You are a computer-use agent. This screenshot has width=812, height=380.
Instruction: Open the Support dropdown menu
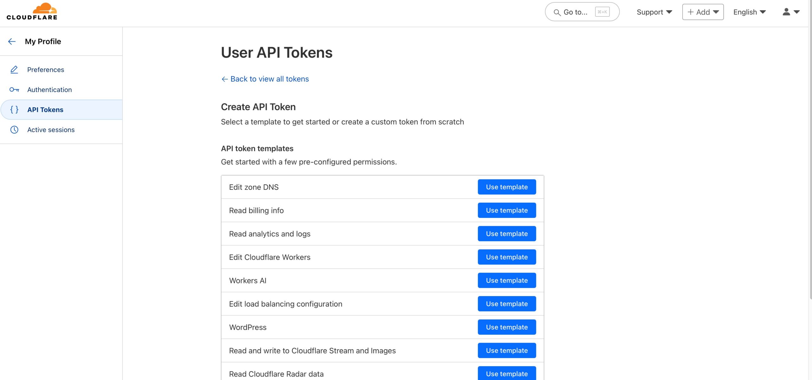tap(654, 12)
